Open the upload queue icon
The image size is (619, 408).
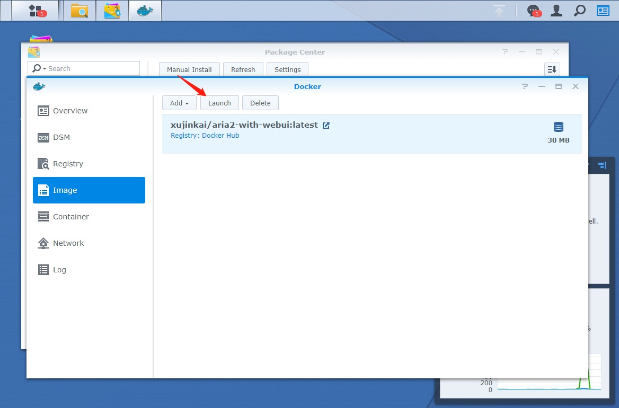click(499, 11)
